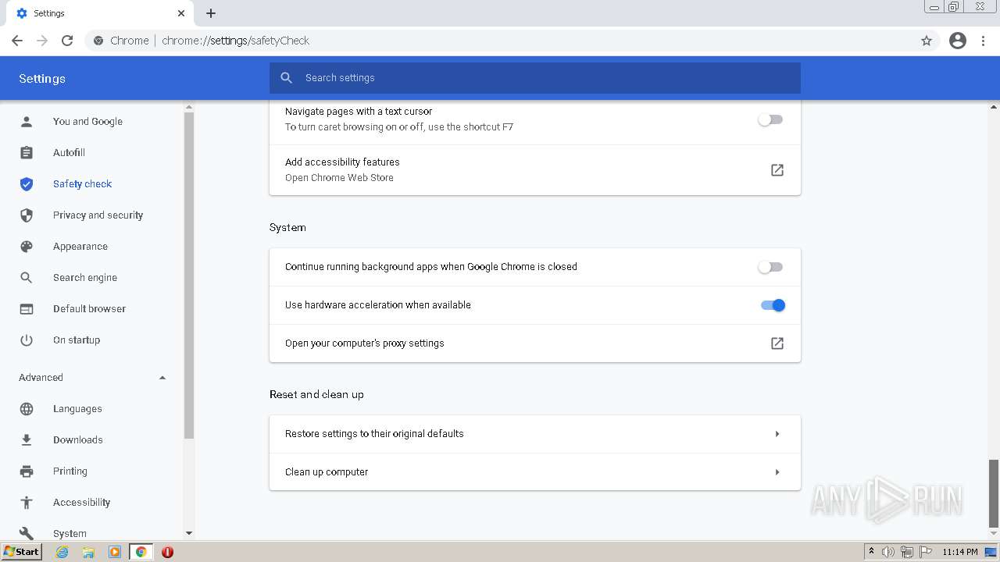The image size is (1000, 562).
Task: Click the Accessibility figure icon
Action: pos(27,503)
